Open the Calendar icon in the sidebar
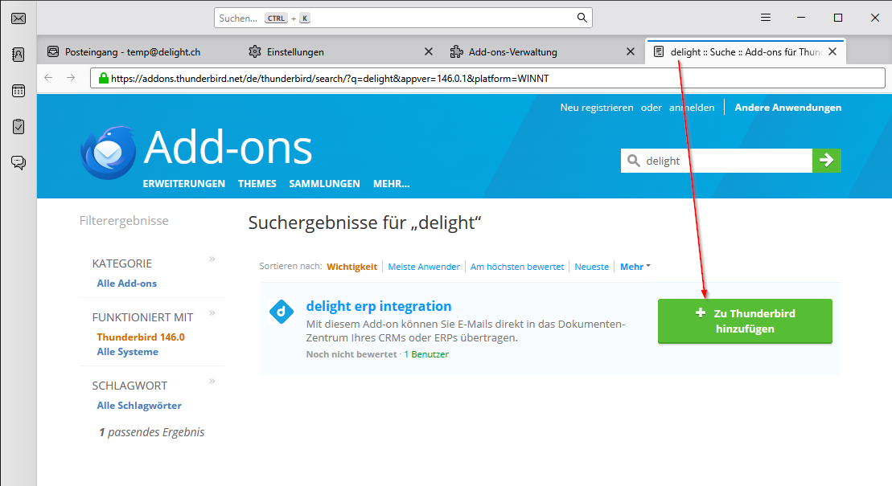Viewport: 892px width, 486px height. (x=18, y=90)
